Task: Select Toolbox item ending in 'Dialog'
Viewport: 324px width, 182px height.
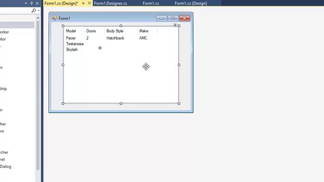Action: [x=6, y=166]
